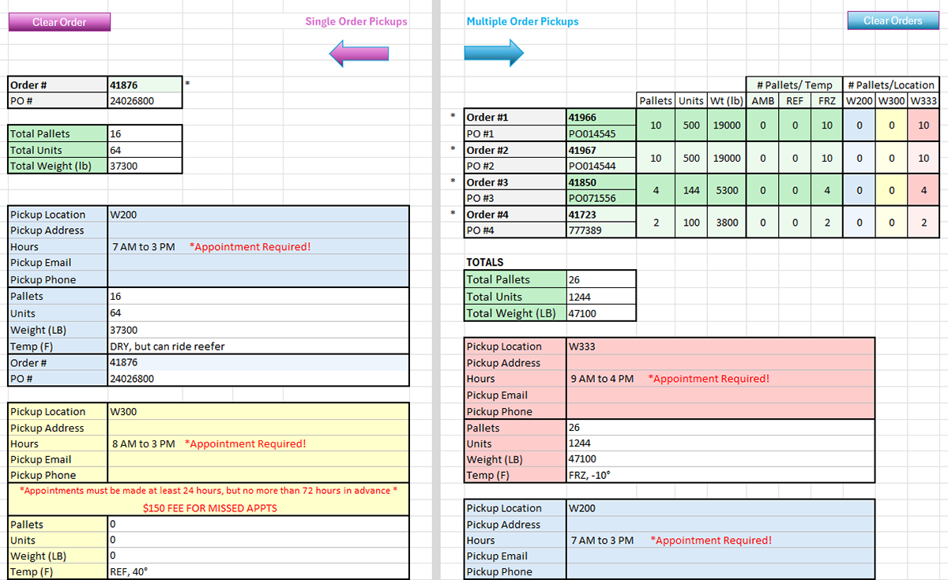The height and width of the screenshot is (580, 948).
Task: Select the PO #4 cell 777389
Action: coord(601,230)
